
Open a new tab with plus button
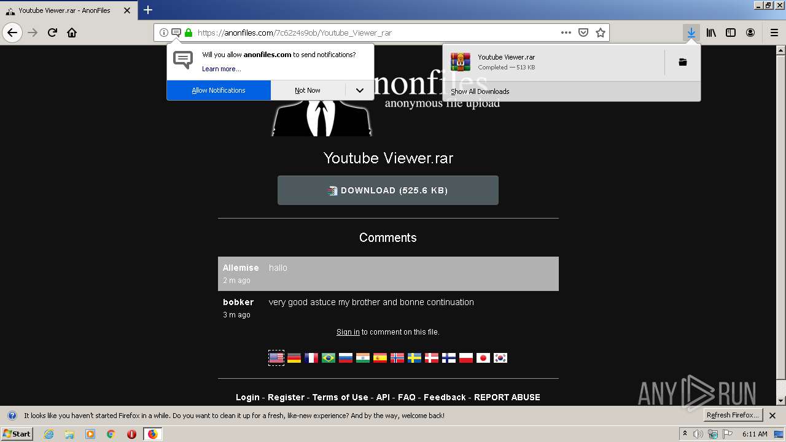coord(148,10)
